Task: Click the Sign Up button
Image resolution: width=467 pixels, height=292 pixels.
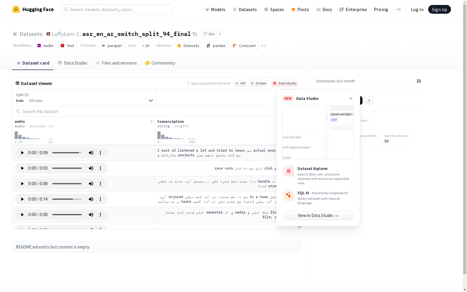Action: pyautogui.click(x=439, y=9)
